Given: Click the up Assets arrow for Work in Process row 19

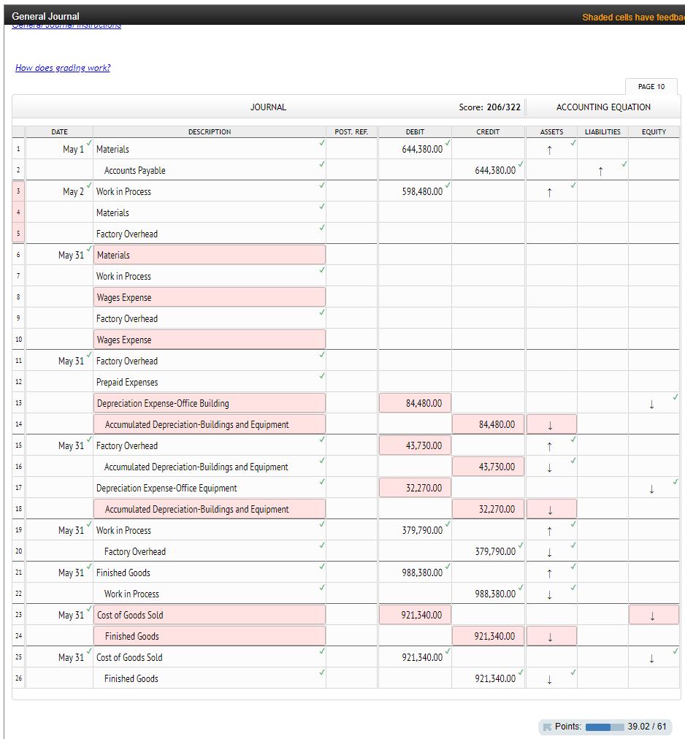Looking at the screenshot, I should [551, 530].
